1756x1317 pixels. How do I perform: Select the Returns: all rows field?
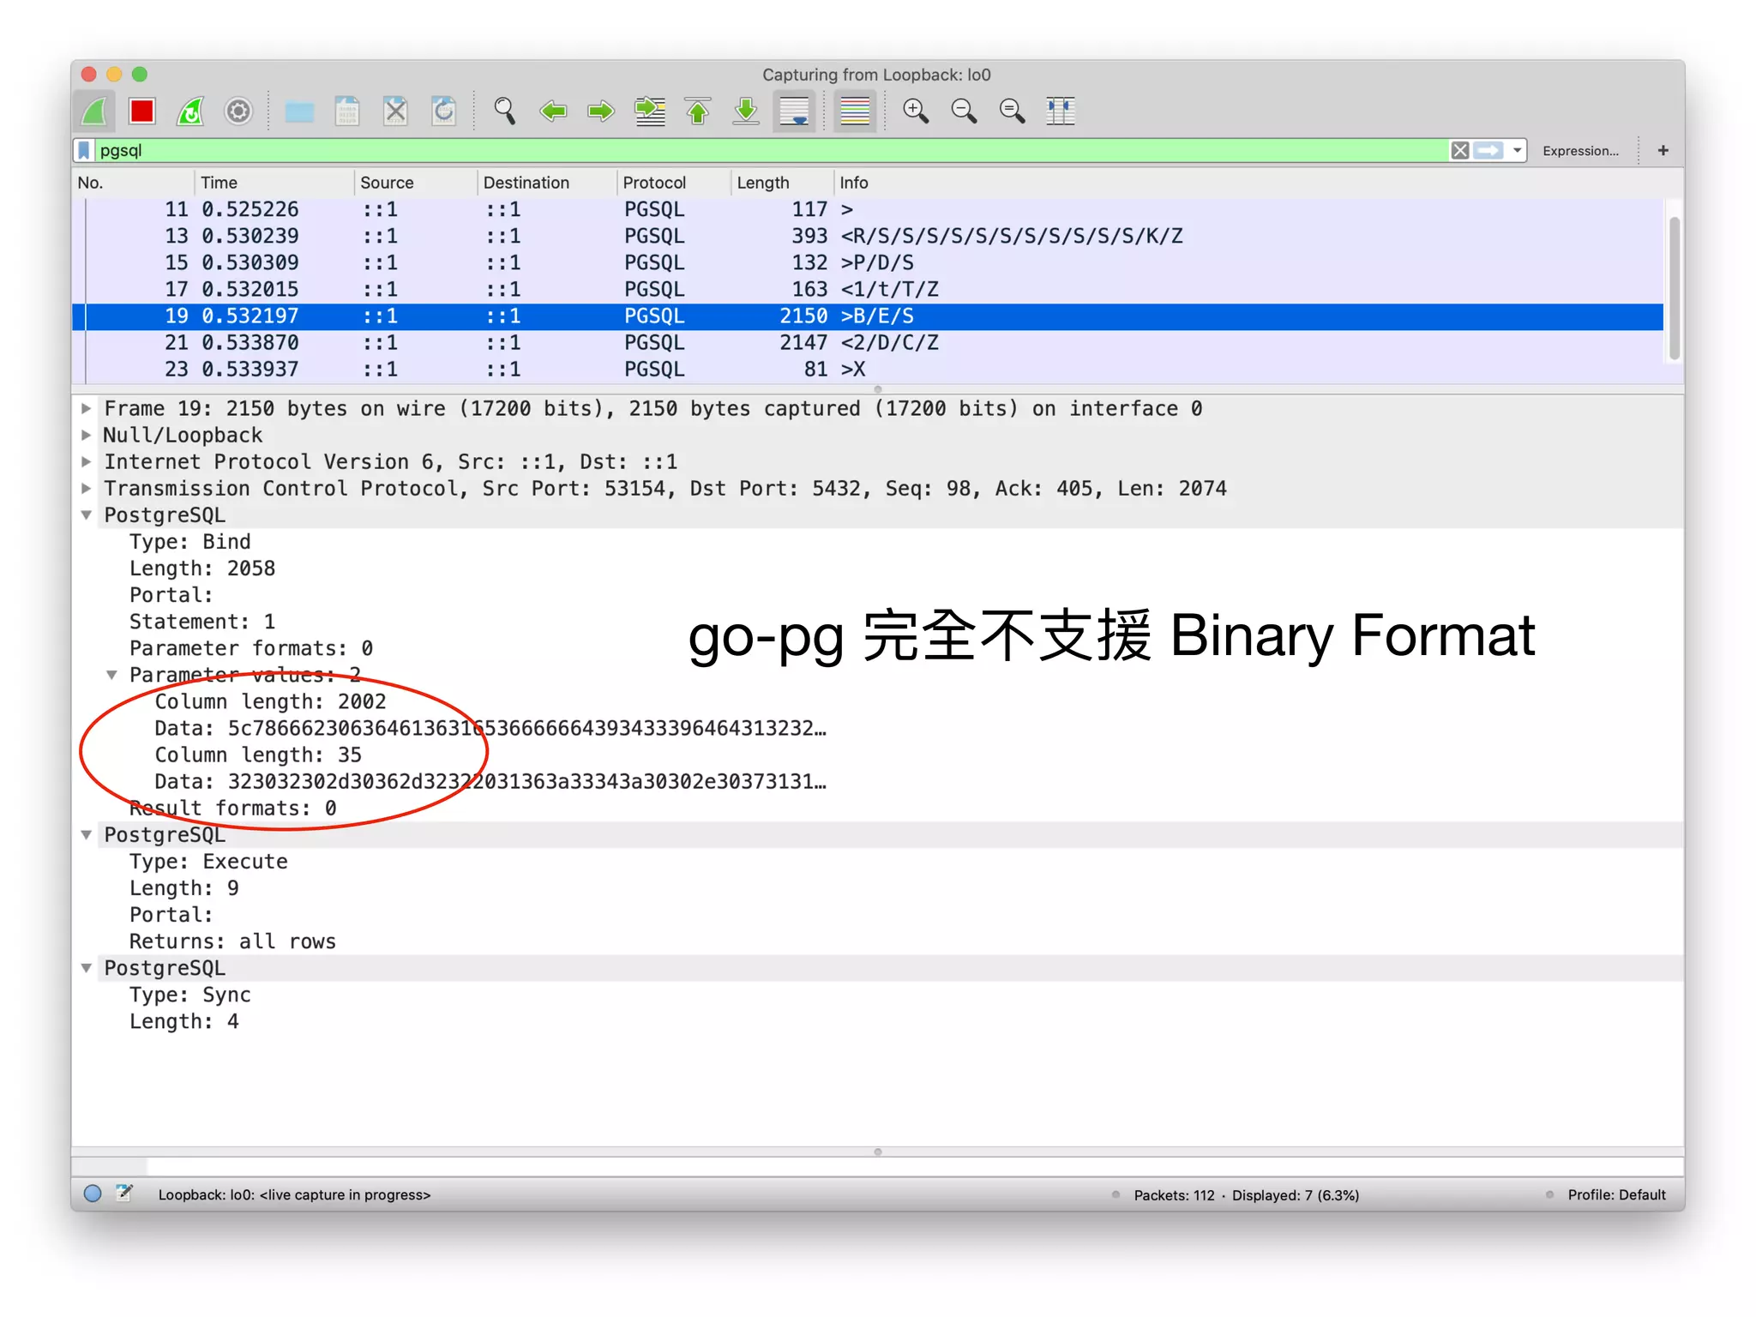point(232,942)
